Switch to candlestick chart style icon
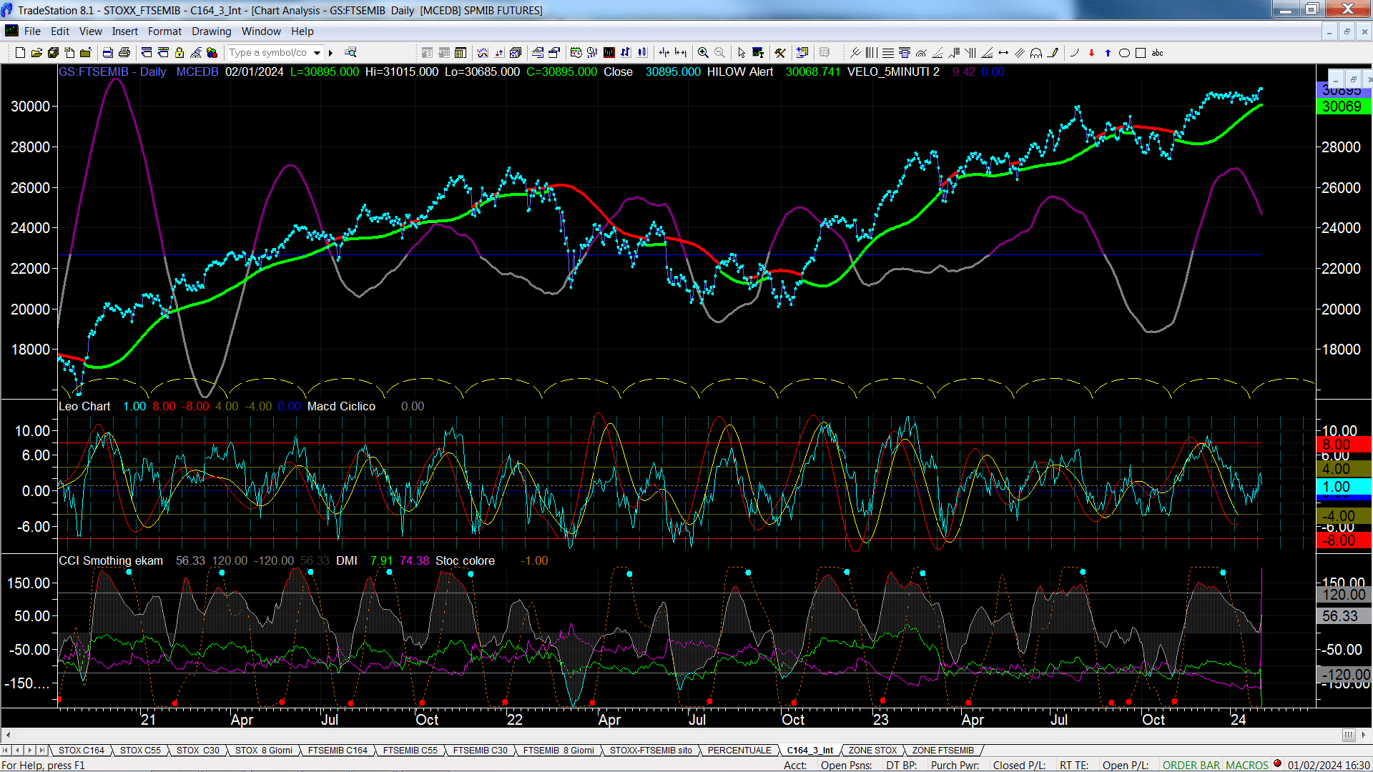Viewport: 1373px width, 772px height. pyautogui.click(x=642, y=52)
